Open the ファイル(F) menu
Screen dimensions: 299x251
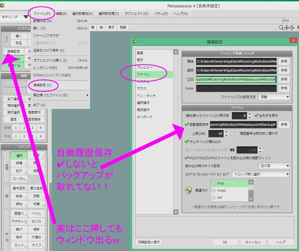point(42,13)
